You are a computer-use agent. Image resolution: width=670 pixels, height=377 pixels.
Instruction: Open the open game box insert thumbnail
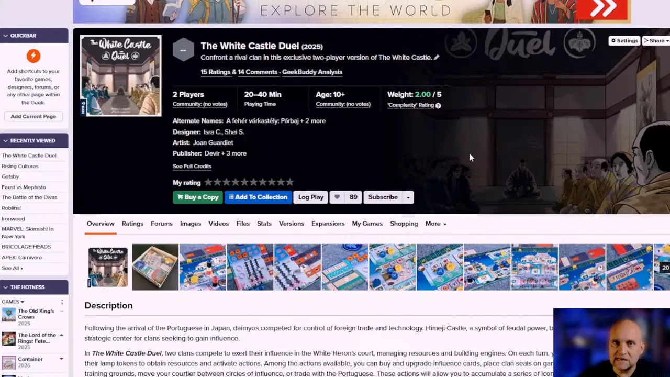[x=155, y=267]
